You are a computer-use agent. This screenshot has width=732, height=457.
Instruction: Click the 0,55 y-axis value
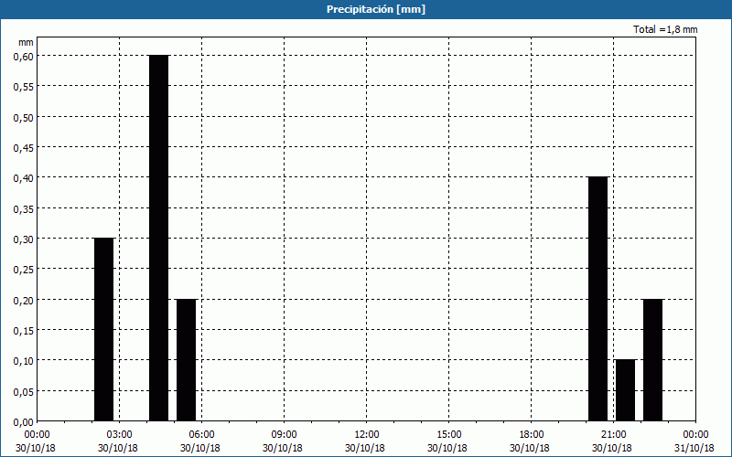tap(24, 87)
